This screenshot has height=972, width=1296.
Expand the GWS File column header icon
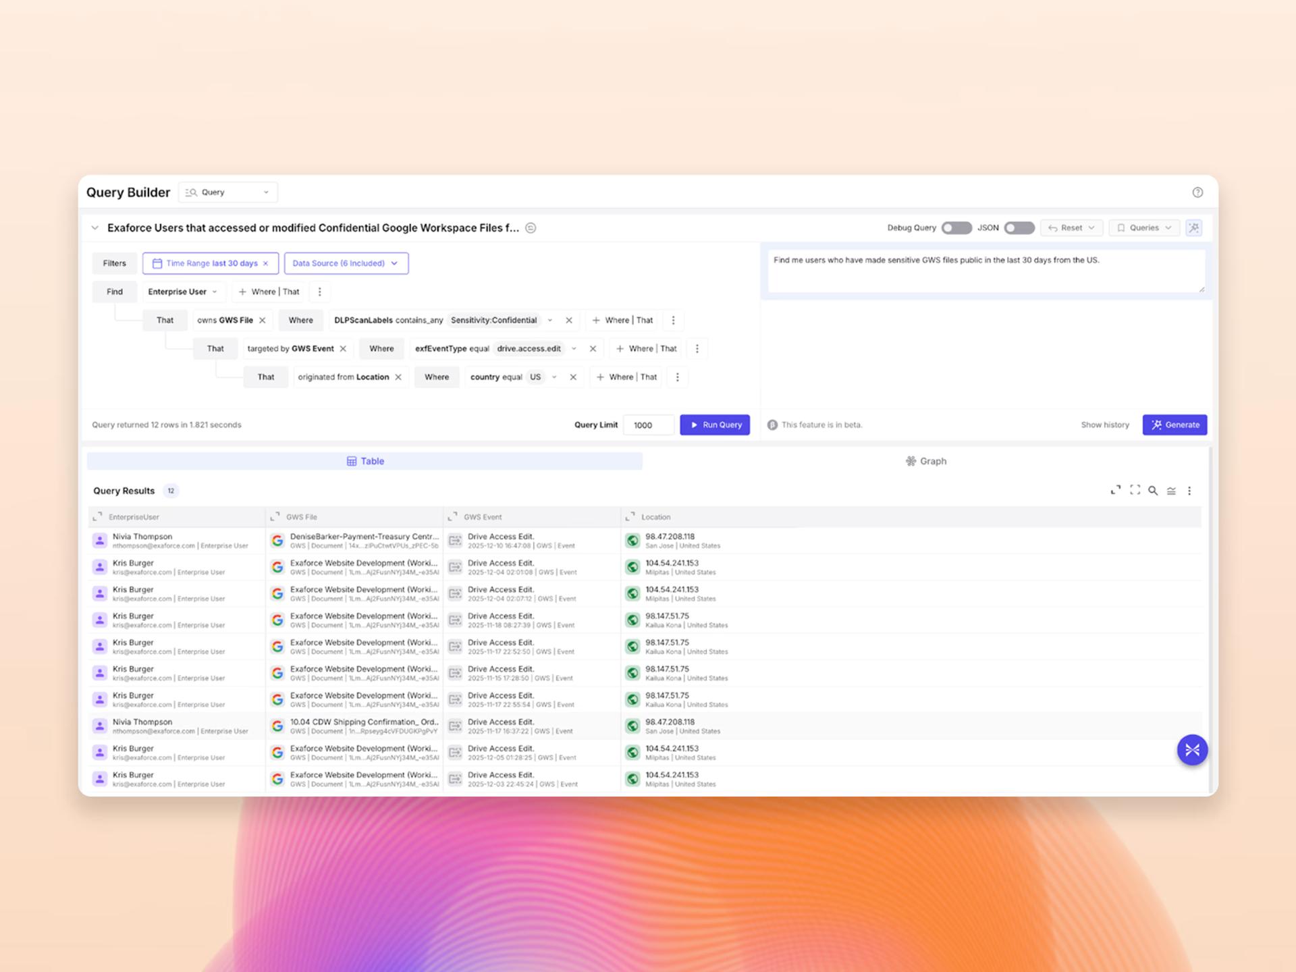coord(275,517)
